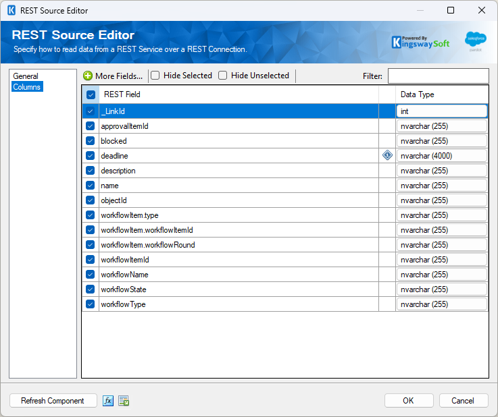Select the deadline field name

tap(114, 156)
